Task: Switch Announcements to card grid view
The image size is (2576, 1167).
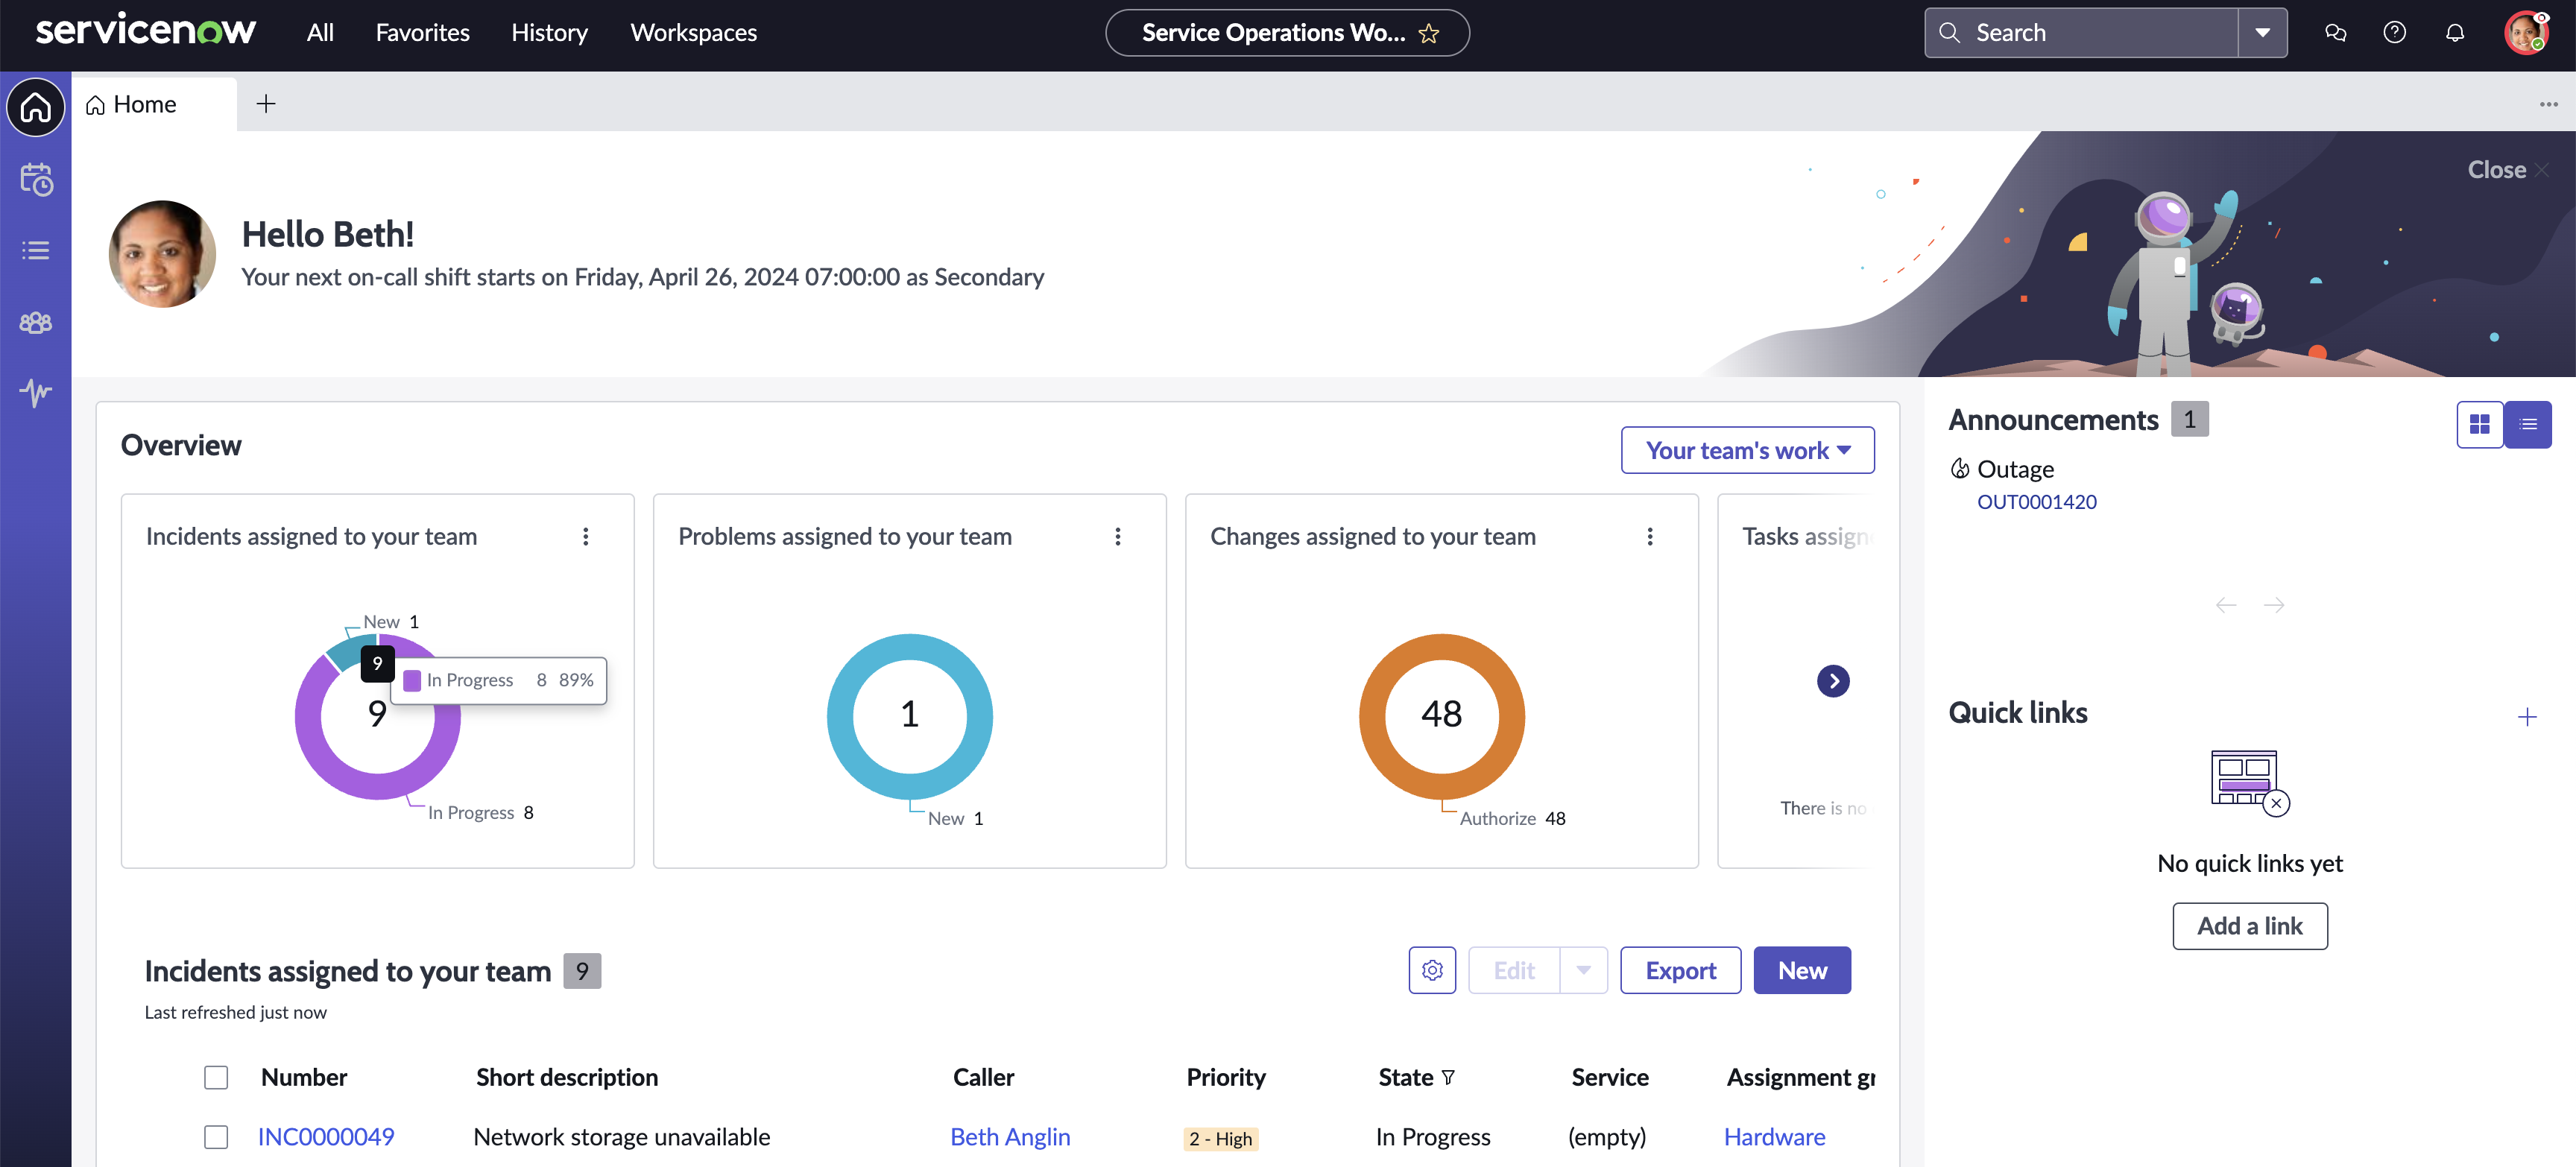Action: point(2480,425)
